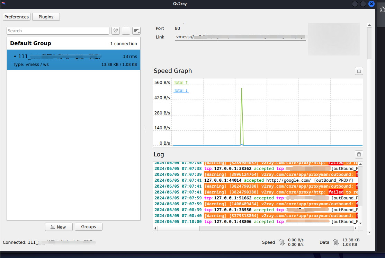Select the 111_ vmess connection entry
Image resolution: width=385 pixels, height=258 pixels.
73,60
